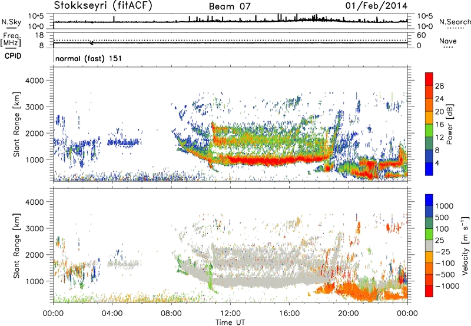Click the 500 label on Velocity colorbar
471x326 pixels.
coord(442,217)
